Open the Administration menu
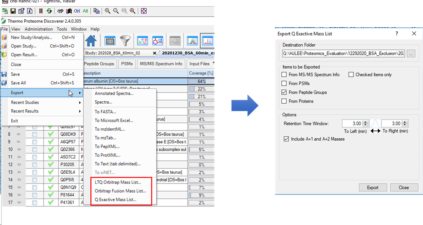This screenshot has width=423, height=225. click(39, 29)
